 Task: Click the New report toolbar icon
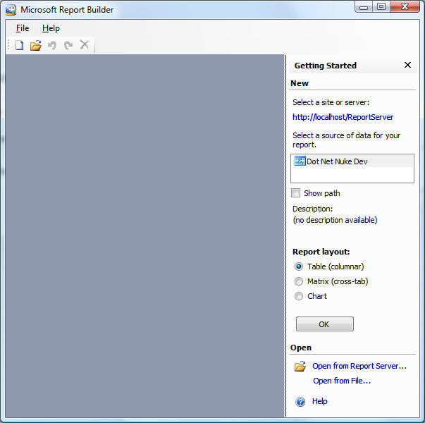point(19,45)
